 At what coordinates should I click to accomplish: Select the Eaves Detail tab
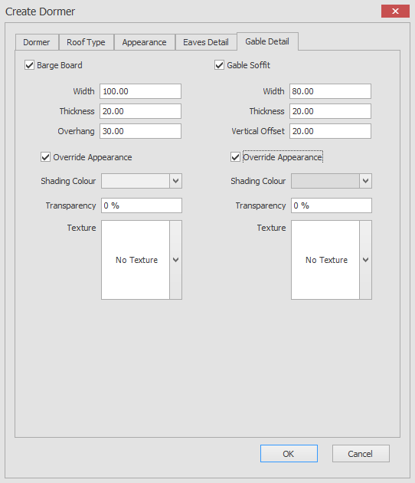coord(206,42)
